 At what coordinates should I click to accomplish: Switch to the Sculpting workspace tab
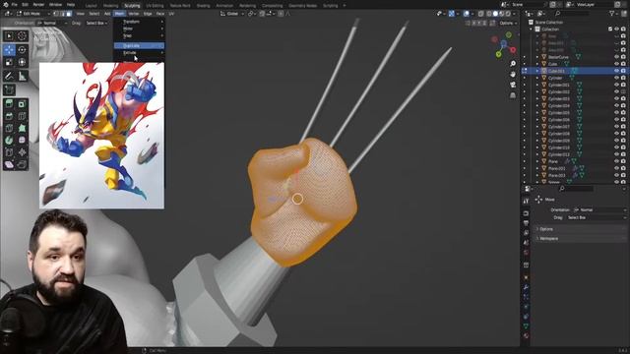[132, 6]
